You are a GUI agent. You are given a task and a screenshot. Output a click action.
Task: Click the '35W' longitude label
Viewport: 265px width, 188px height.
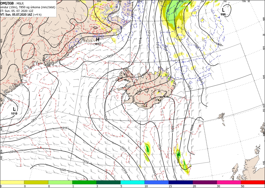click(78, 1)
